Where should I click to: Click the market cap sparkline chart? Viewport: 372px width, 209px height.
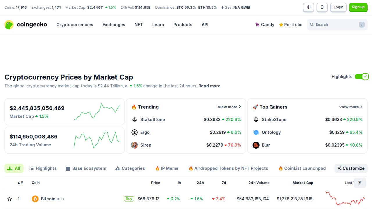(x=97, y=112)
